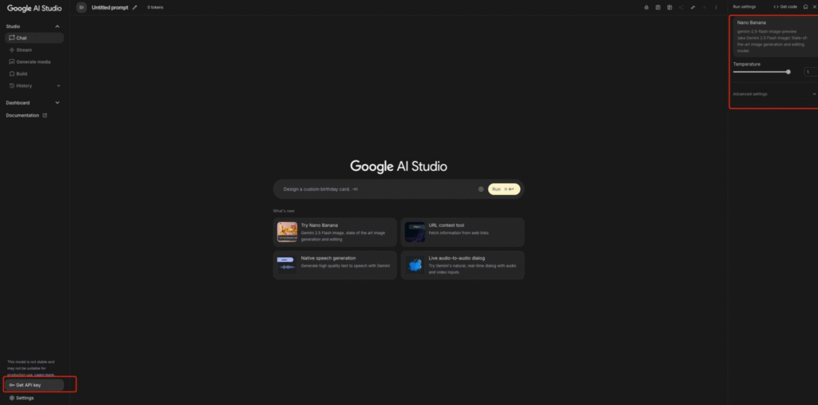Open the Try Nano Banana card
The image size is (818, 405).
pos(335,232)
